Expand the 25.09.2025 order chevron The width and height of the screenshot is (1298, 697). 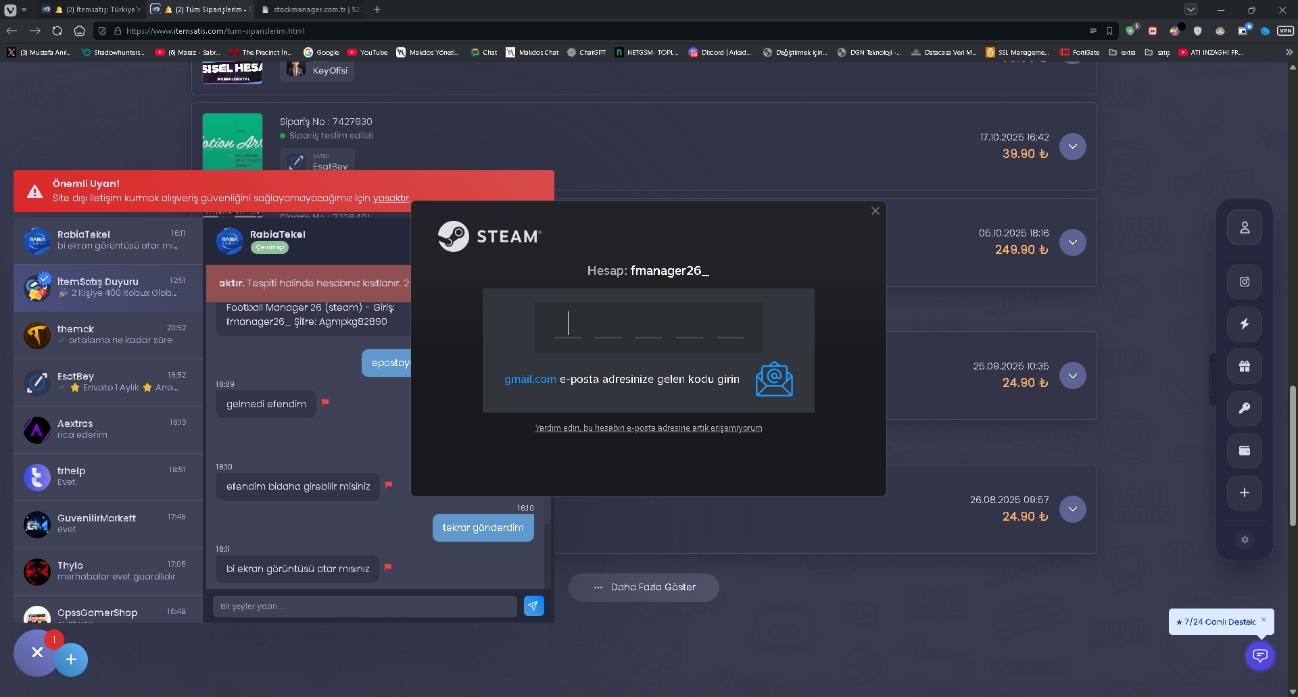pyautogui.click(x=1073, y=376)
